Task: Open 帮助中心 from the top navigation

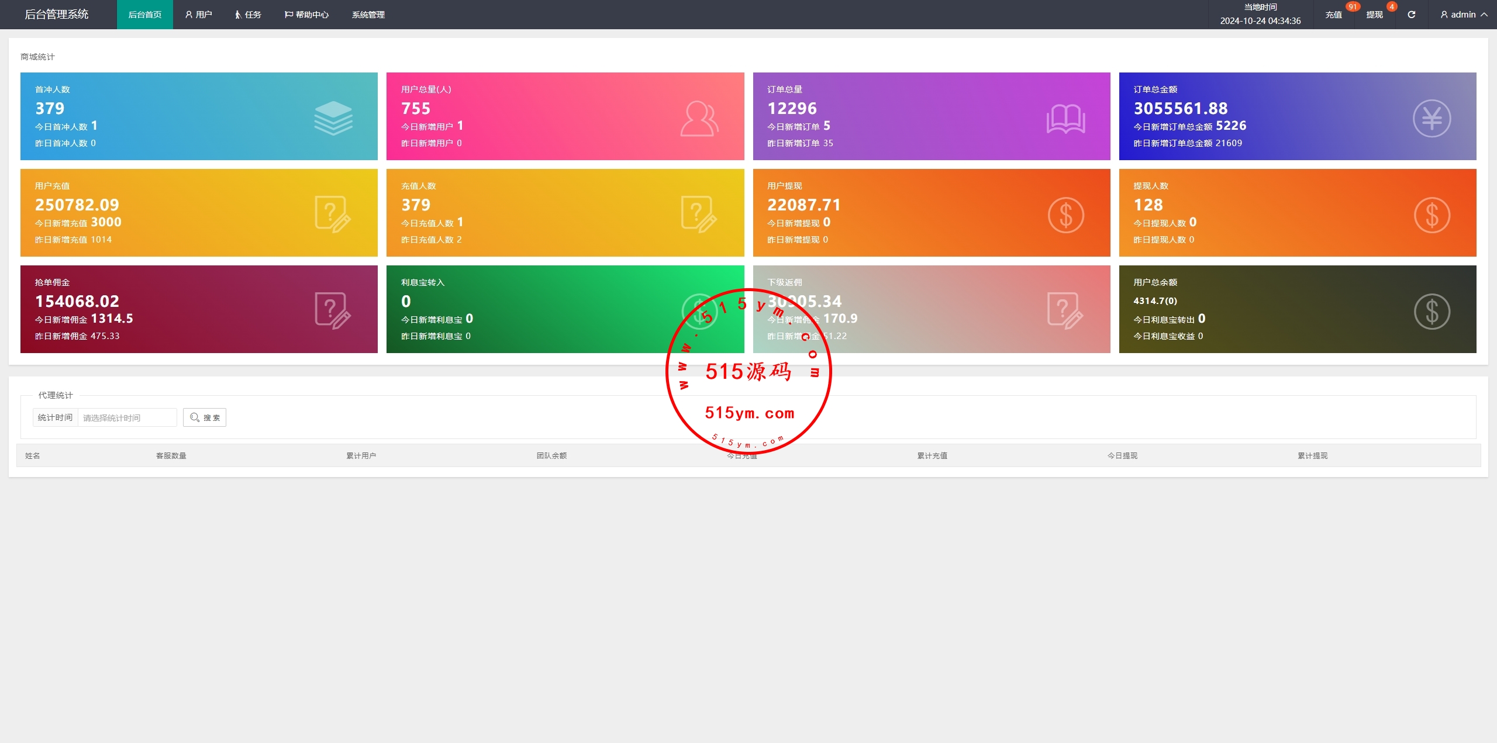Action: pos(306,15)
